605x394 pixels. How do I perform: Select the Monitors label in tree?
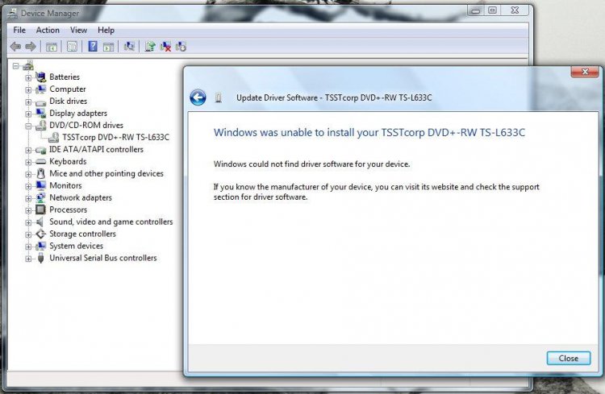pyautogui.click(x=65, y=185)
